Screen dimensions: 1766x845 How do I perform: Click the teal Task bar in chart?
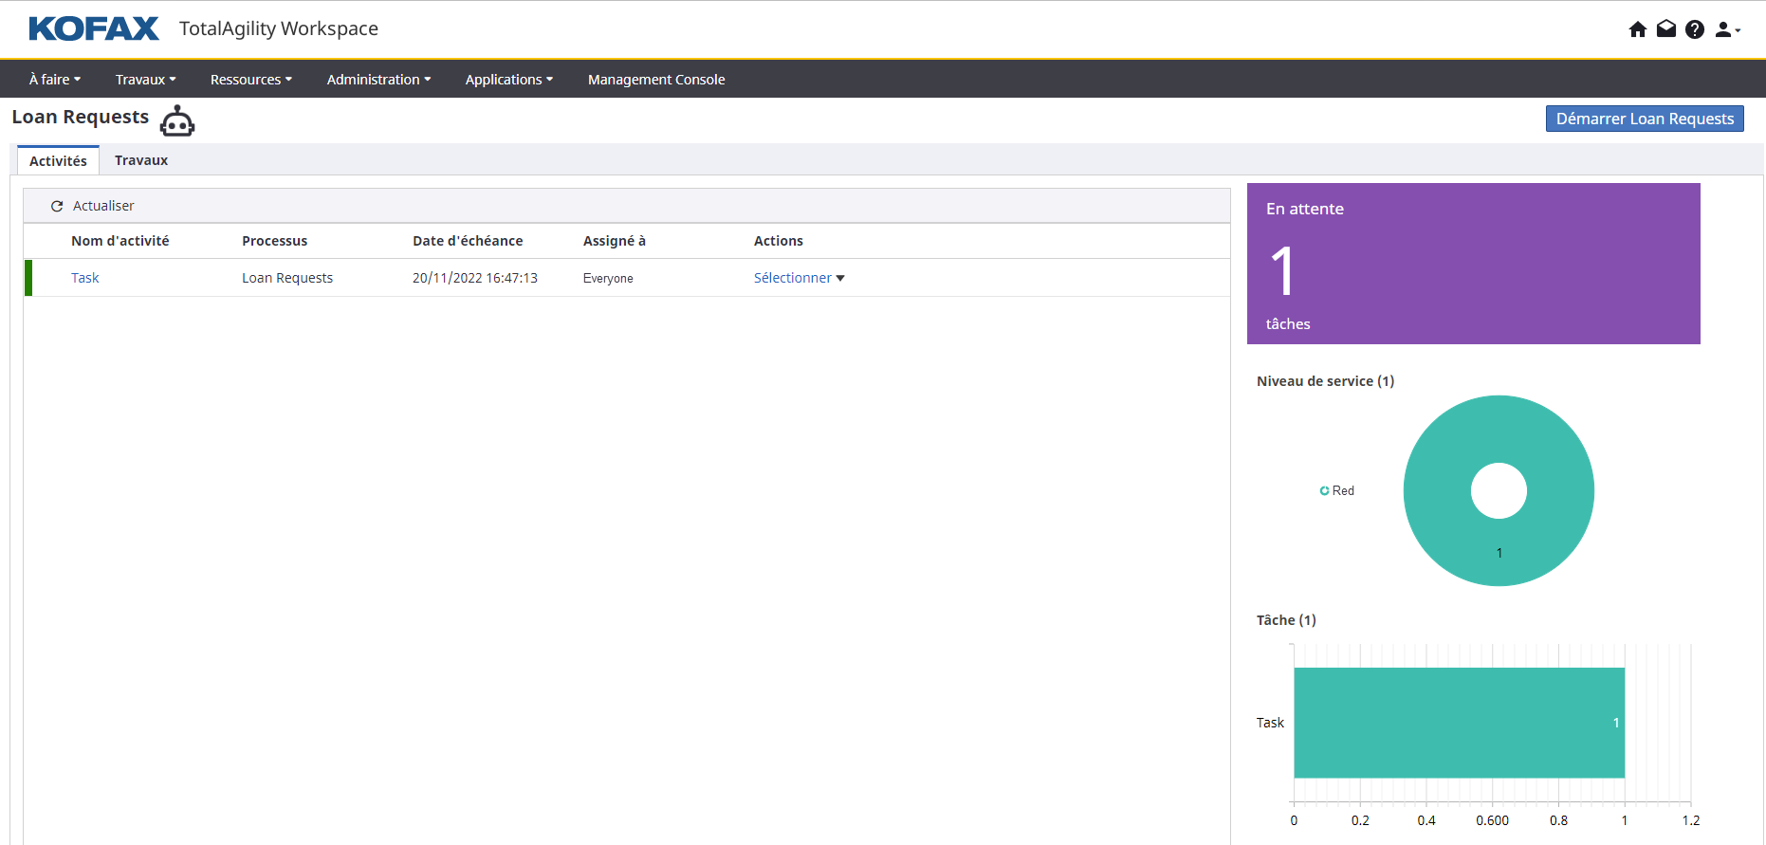point(1458,723)
